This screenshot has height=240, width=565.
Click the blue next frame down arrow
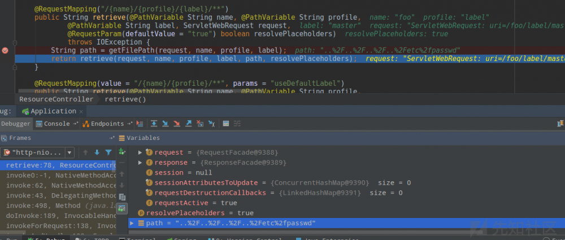tap(97, 152)
